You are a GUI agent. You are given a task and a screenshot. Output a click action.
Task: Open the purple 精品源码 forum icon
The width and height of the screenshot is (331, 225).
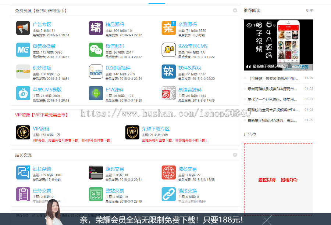96,28
